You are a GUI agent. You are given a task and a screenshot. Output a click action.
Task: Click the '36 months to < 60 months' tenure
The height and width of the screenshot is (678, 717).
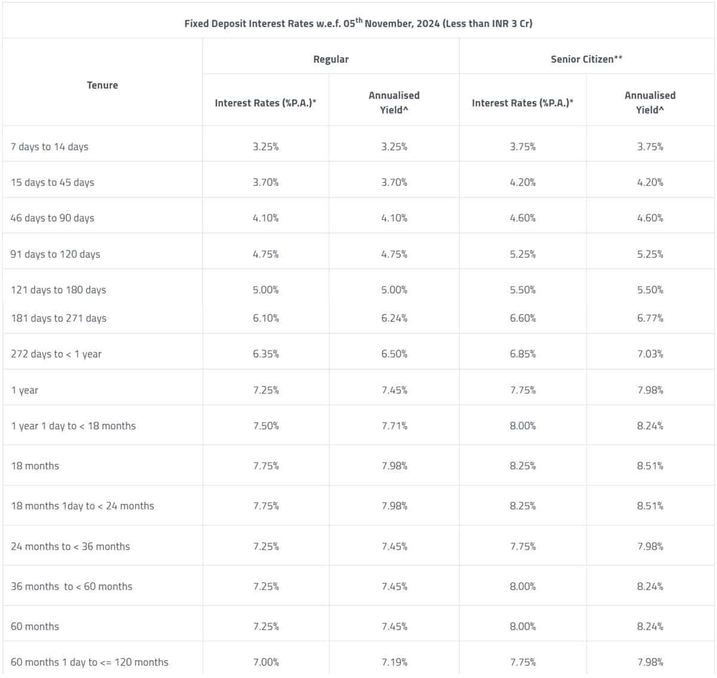pyautogui.click(x=72, y=587)
